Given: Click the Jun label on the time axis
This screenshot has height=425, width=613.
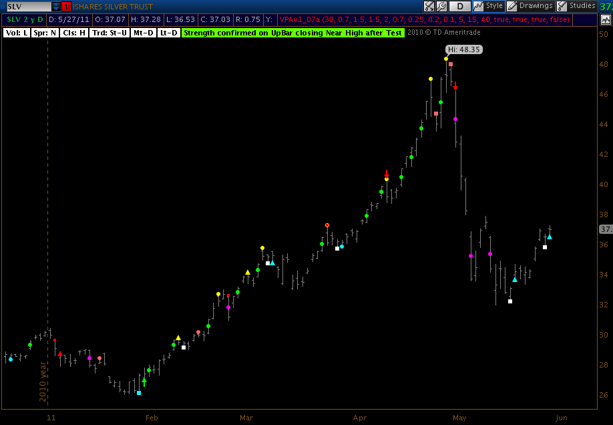Looking at the screenshot, I should click(562, 418).
